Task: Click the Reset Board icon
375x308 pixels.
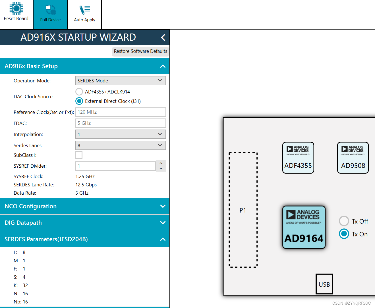Action: point(16,8)
